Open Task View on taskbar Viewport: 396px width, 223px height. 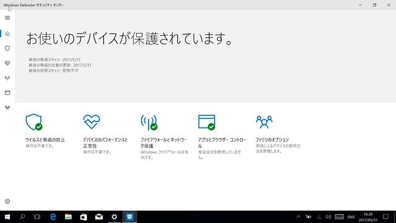coord(37,217)
